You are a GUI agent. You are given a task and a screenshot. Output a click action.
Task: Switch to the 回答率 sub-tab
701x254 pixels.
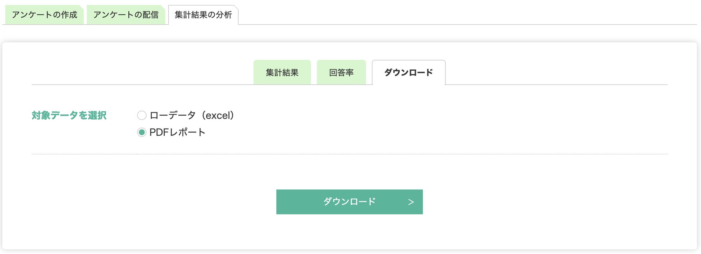pos(341,72)
